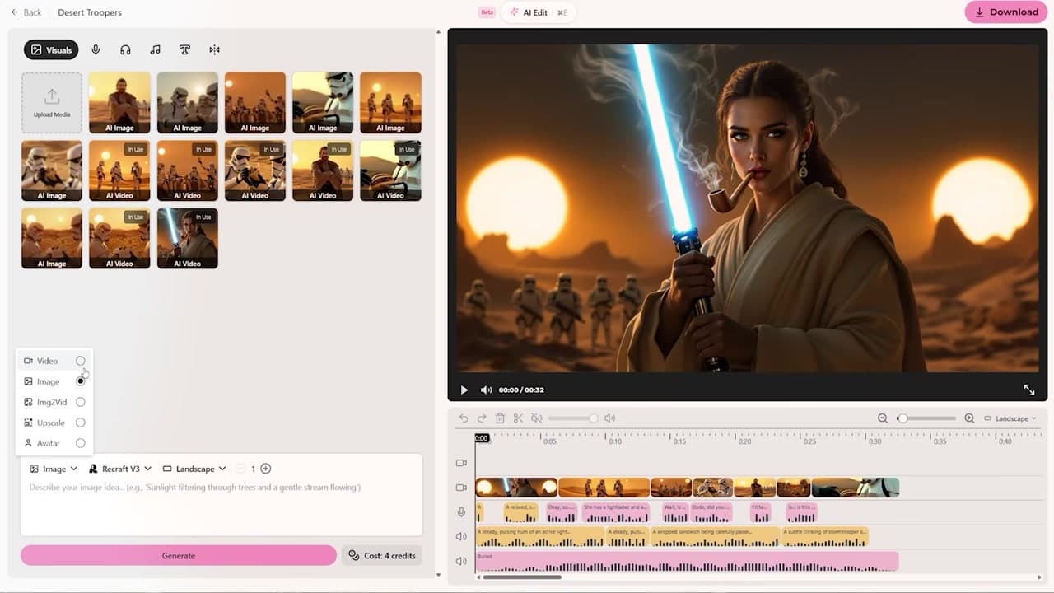This screenshot has height=593, width=1054.
Task: Zoom in the timeline with plus magnifier
Action: 969,418
